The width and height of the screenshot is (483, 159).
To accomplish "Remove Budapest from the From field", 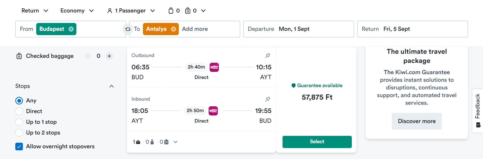I will click(71, 29).
